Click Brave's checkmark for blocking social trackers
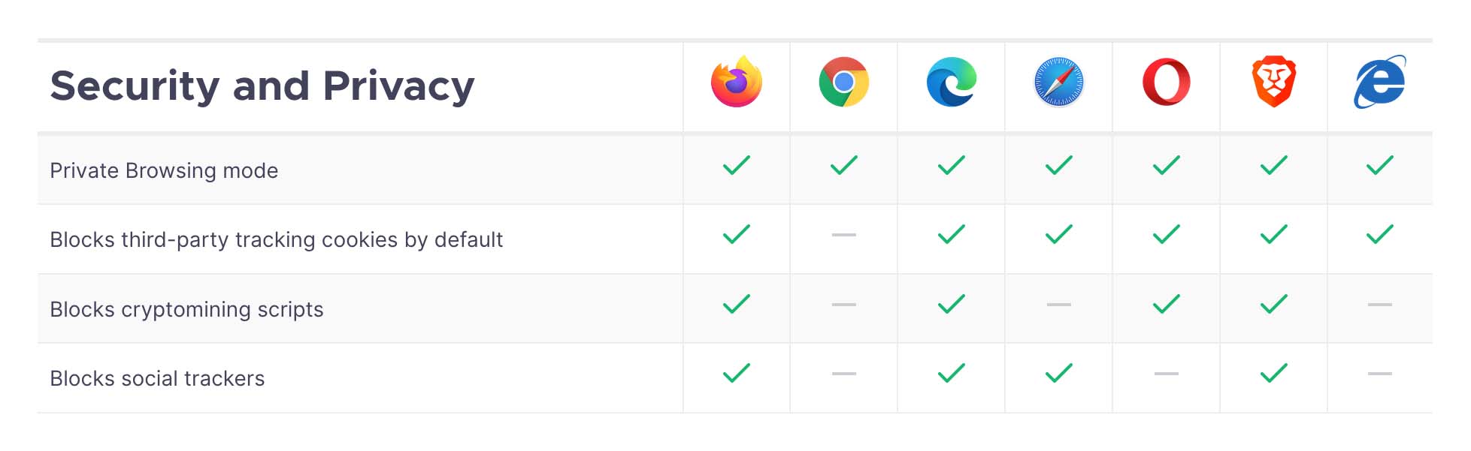1471x451 pixels. 1274,373
